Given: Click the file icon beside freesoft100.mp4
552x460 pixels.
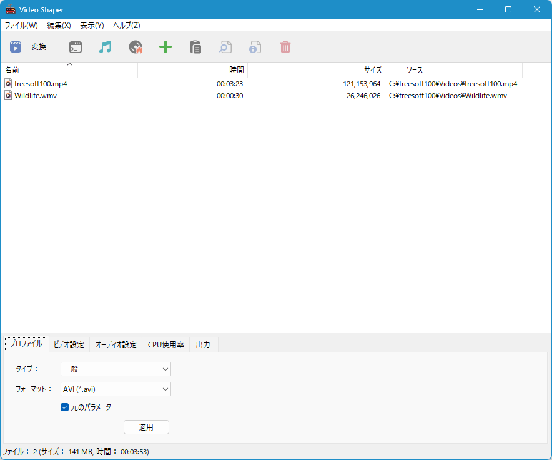Looking at the screenshot, I should (7, 84).
